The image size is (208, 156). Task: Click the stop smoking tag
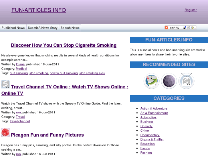pyautogui.click(x=39, y=73)
